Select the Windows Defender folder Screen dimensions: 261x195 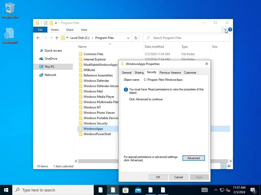(x=96, y=80)
